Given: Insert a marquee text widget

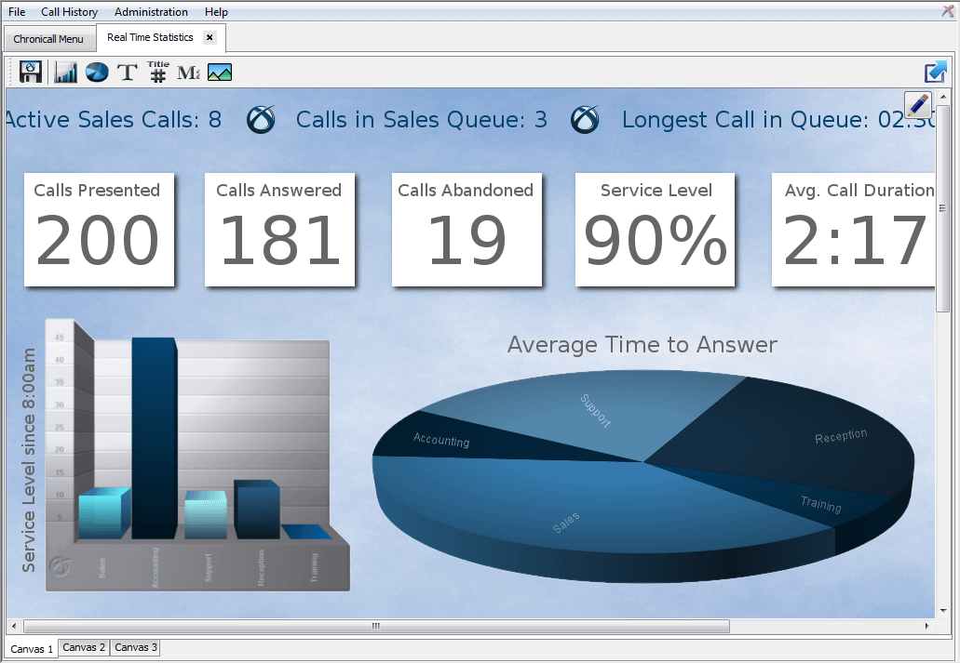Looking at the screenshot, I should (188, 73).
